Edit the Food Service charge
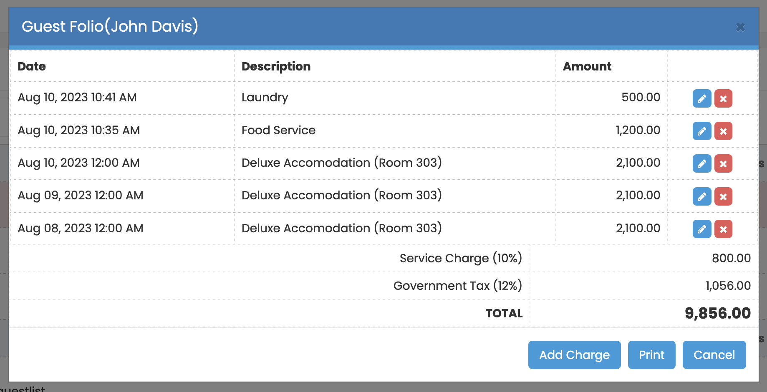Screen dimensions: 767x392 pyautogui.click(x=701, y=131)
